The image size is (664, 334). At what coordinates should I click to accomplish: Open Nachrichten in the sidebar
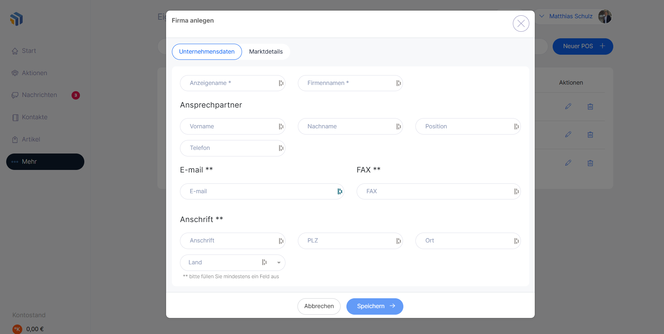coord(39,95)
